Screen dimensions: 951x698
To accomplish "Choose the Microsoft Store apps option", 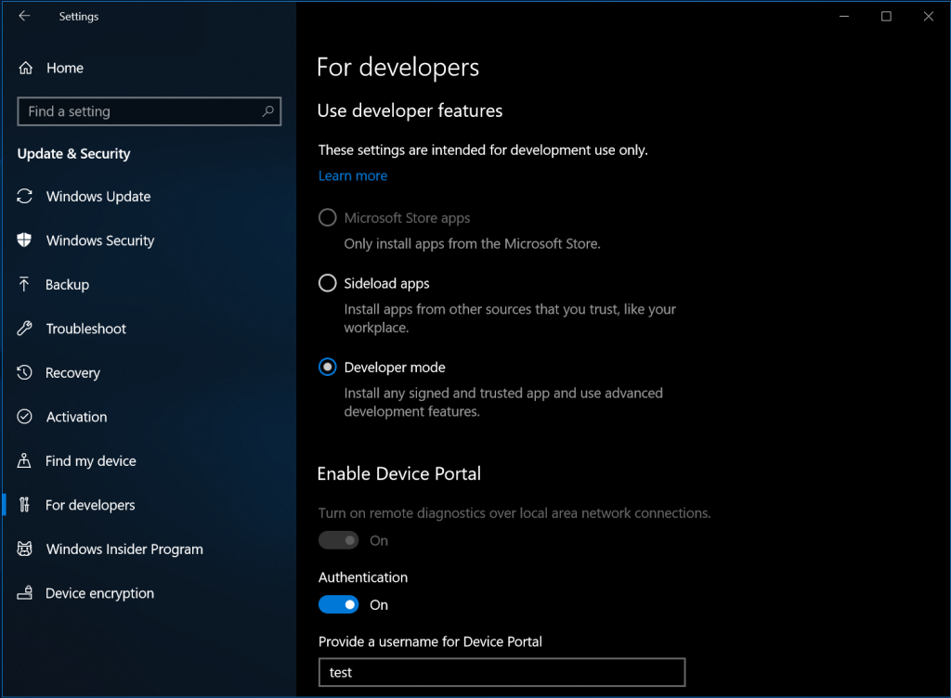I will click(x=327, y=218).
